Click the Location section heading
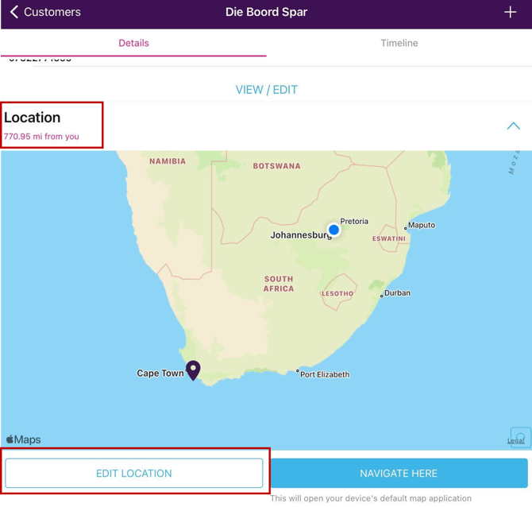Viewport: 532px width, 507px height. 33,118
